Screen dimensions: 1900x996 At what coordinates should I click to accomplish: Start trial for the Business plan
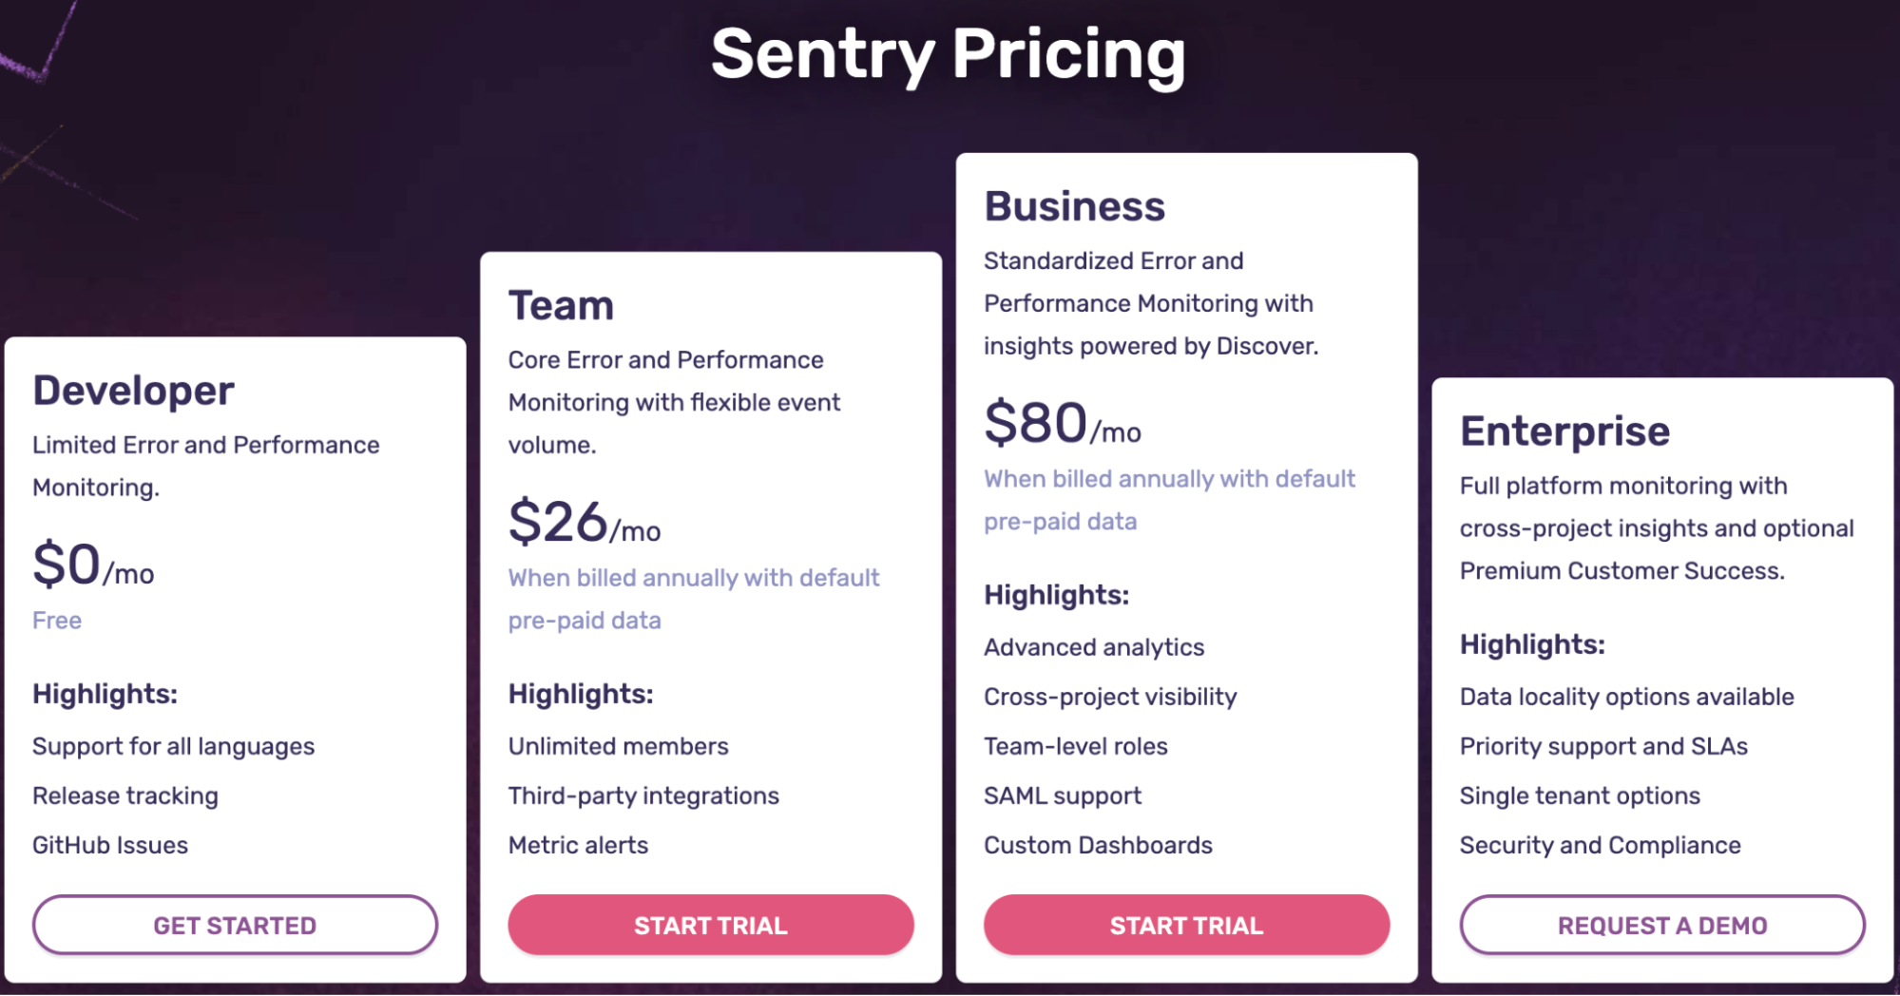(x=1185, y=924)
